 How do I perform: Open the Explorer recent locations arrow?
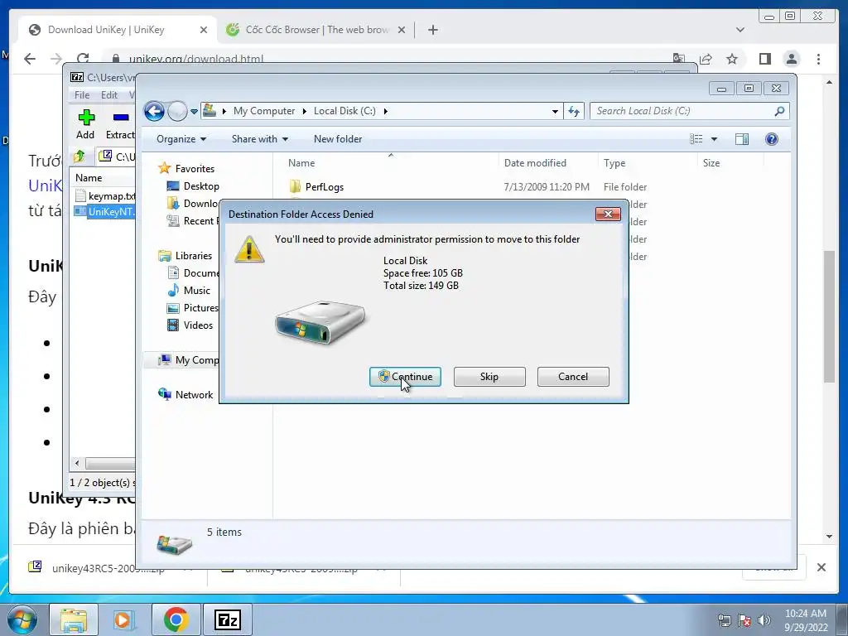point(194,112)
